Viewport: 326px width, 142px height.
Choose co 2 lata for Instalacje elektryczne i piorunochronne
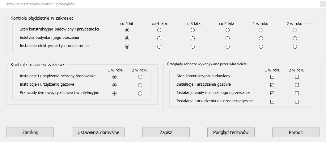pos(227,47)
